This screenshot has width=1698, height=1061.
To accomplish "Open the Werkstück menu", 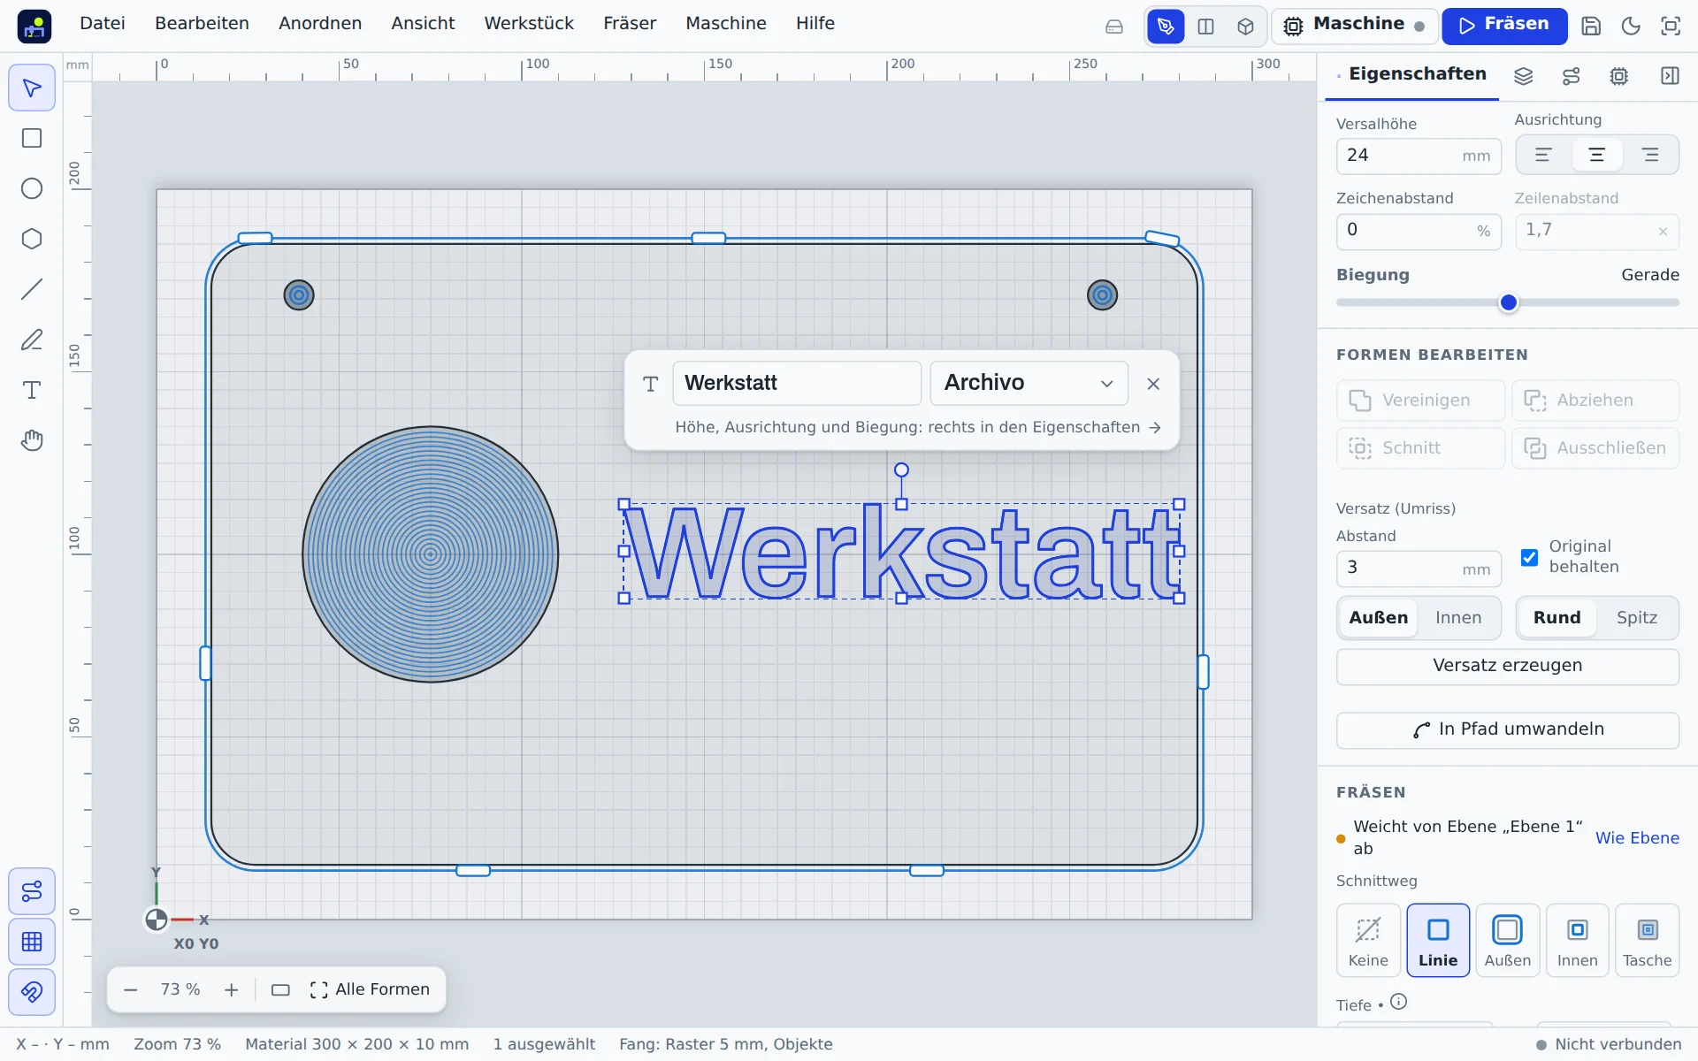I will coord(529,24).
